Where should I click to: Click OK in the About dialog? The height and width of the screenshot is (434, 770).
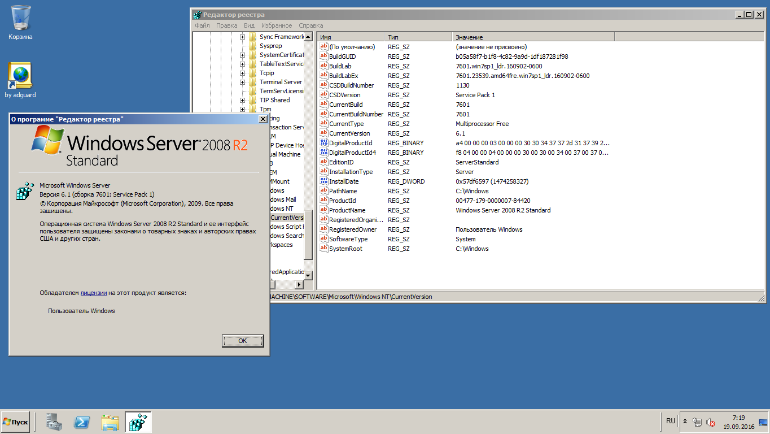coord(243,341)
